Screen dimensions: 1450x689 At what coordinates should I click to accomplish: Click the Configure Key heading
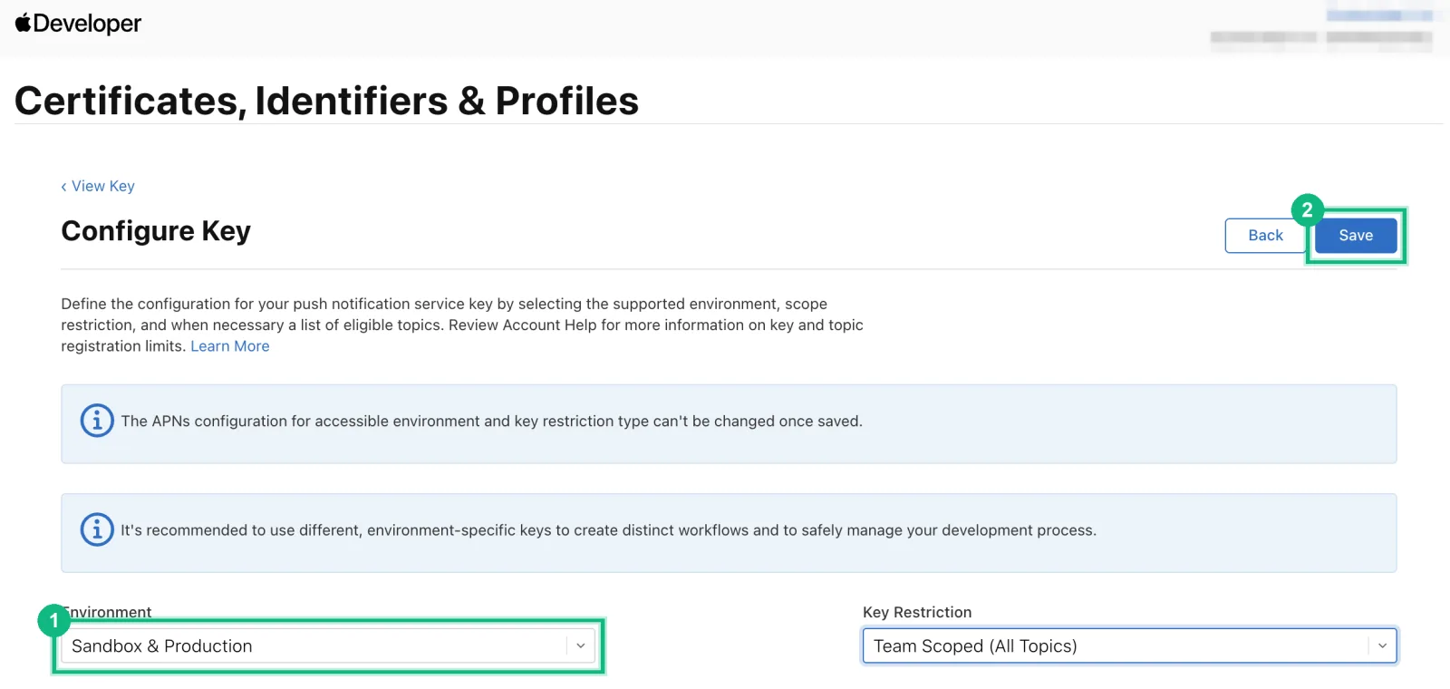click(x=156, y=231)
